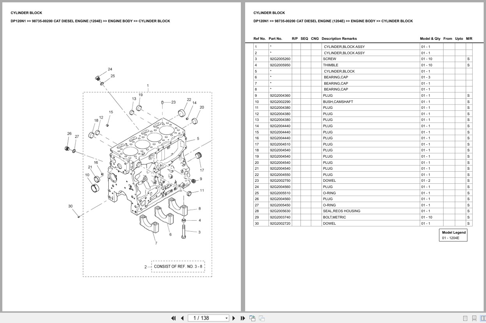The height and width of the screenshot is (323, 486).
Task: Click the previous-view navigation icon
Action: click(x=252, y=318)
